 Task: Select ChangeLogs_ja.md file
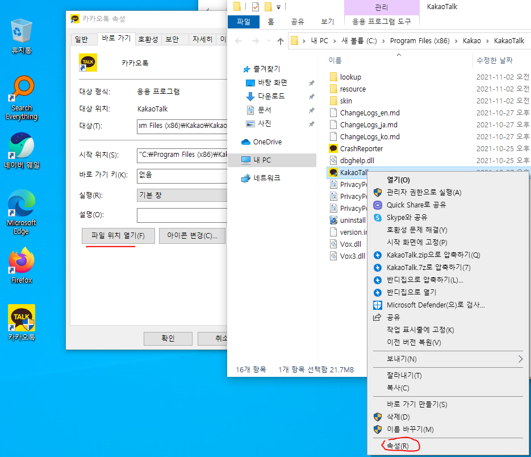tap(363, 124)
